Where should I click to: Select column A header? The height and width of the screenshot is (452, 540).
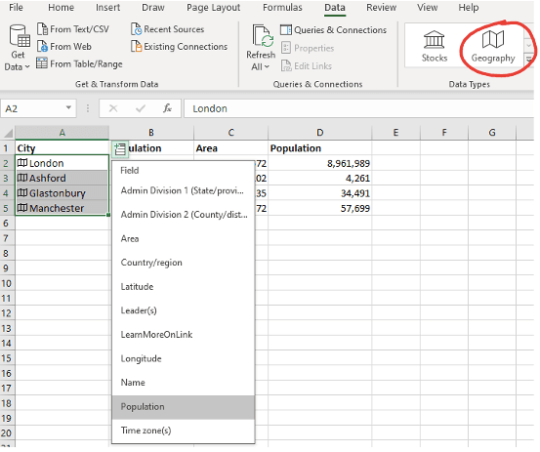point(62,133)
